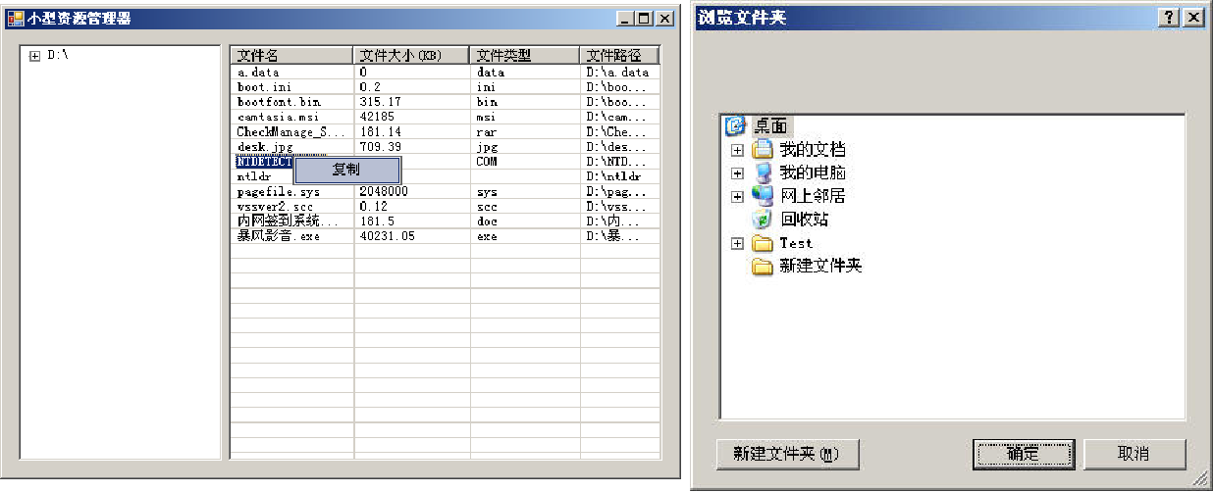Choose 复制 from the context menu
This screenshot has width=1213, height=492.
point(346,170)
